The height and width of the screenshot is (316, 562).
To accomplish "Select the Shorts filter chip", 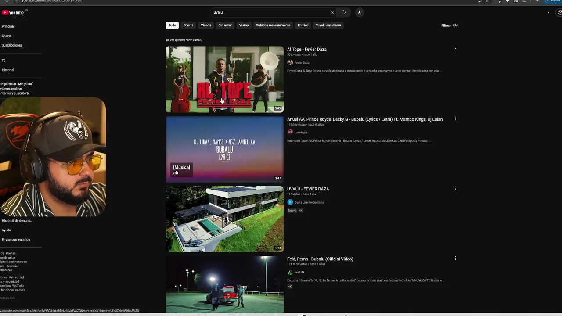I will click(188, 25).
